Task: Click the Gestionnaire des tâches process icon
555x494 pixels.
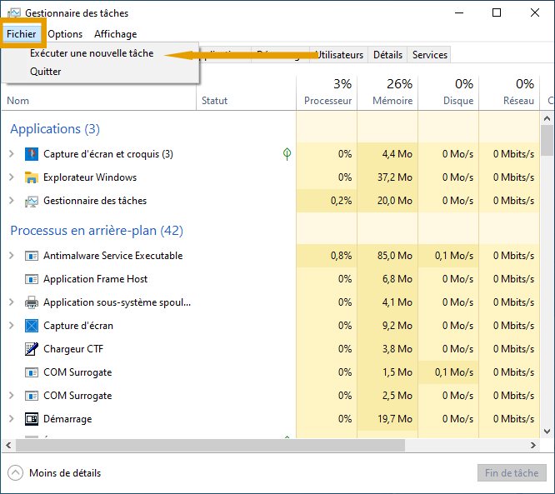Action: coord(32,201)
